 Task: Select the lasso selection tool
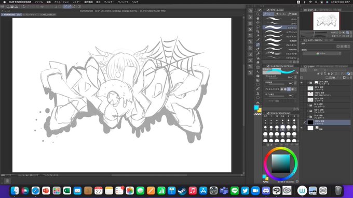click(x=258, y=27)
